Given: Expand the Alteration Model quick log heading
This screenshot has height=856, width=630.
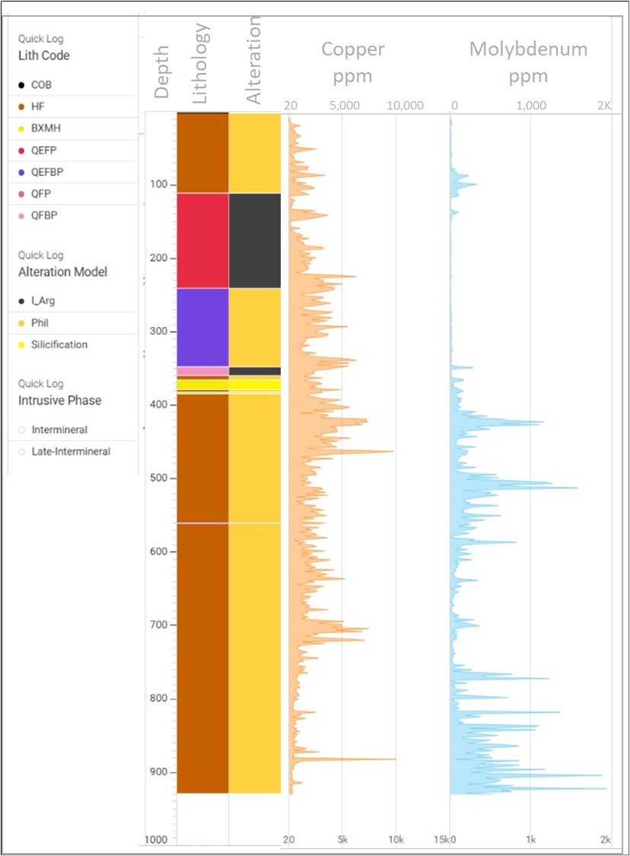Looking at the screenshot, I should coord(62,272).
